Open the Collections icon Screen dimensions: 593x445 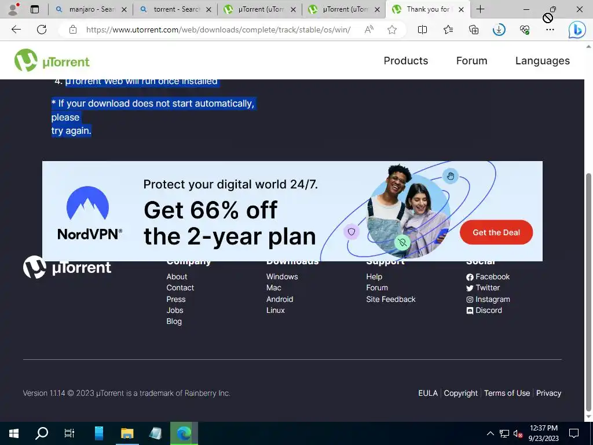[474, 30]
